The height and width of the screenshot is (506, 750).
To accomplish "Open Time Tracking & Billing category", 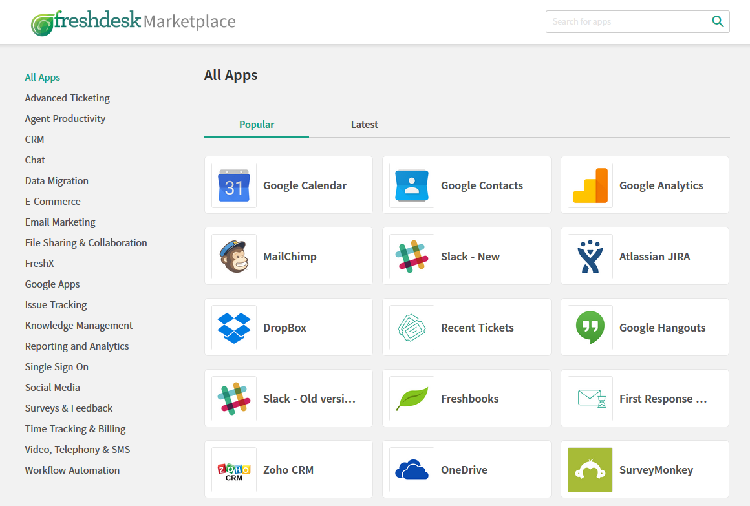I will click(x=76, y=428).
